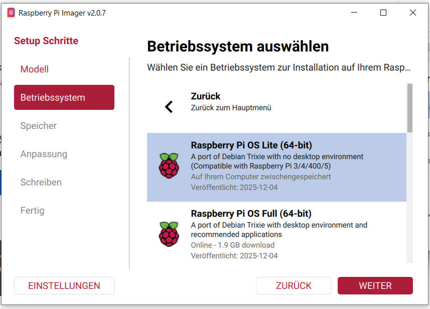
Task: Open the Fertig step
Action: point(32,210)
